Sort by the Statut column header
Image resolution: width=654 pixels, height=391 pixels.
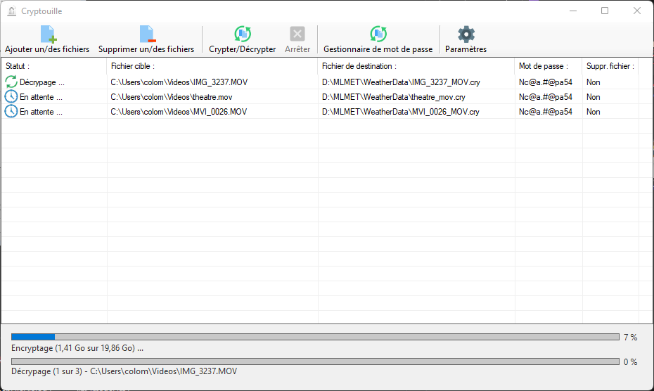point(53,66)
